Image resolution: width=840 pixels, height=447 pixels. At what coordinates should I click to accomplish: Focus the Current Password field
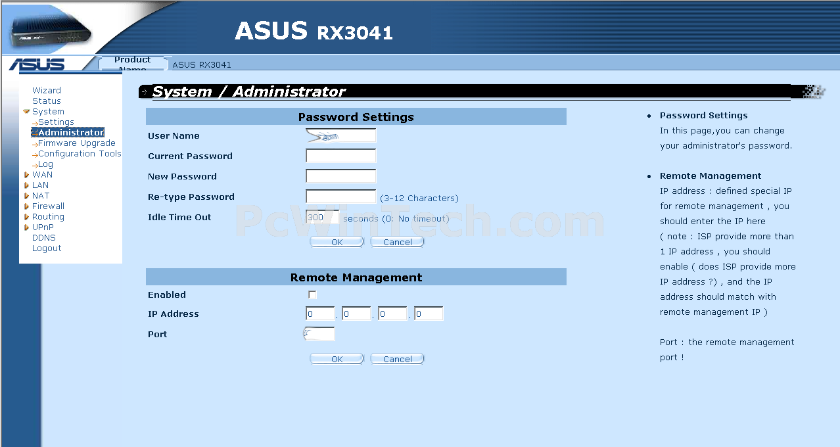pyautogui.click(x=341, y=156)
